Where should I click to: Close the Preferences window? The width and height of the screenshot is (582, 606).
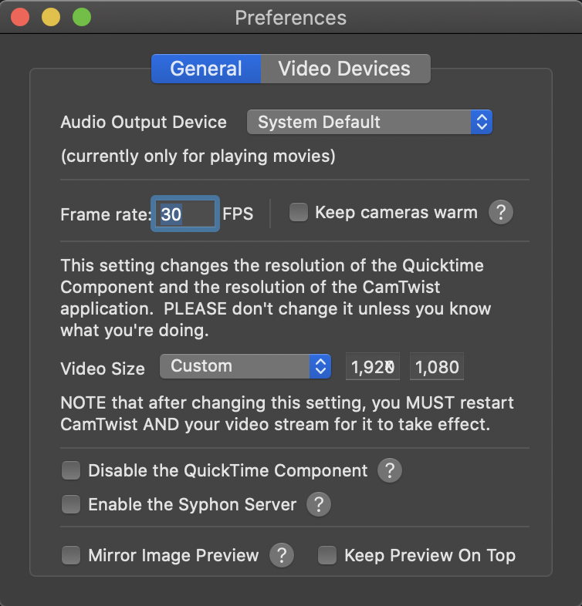pyautogui.click(x=20, y=17)
